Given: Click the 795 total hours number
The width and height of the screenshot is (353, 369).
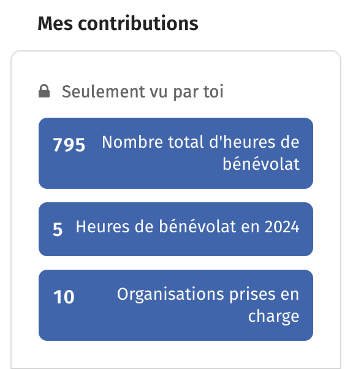Looking at the screenshot, I should pyautogui.click(x=69, y=145).
